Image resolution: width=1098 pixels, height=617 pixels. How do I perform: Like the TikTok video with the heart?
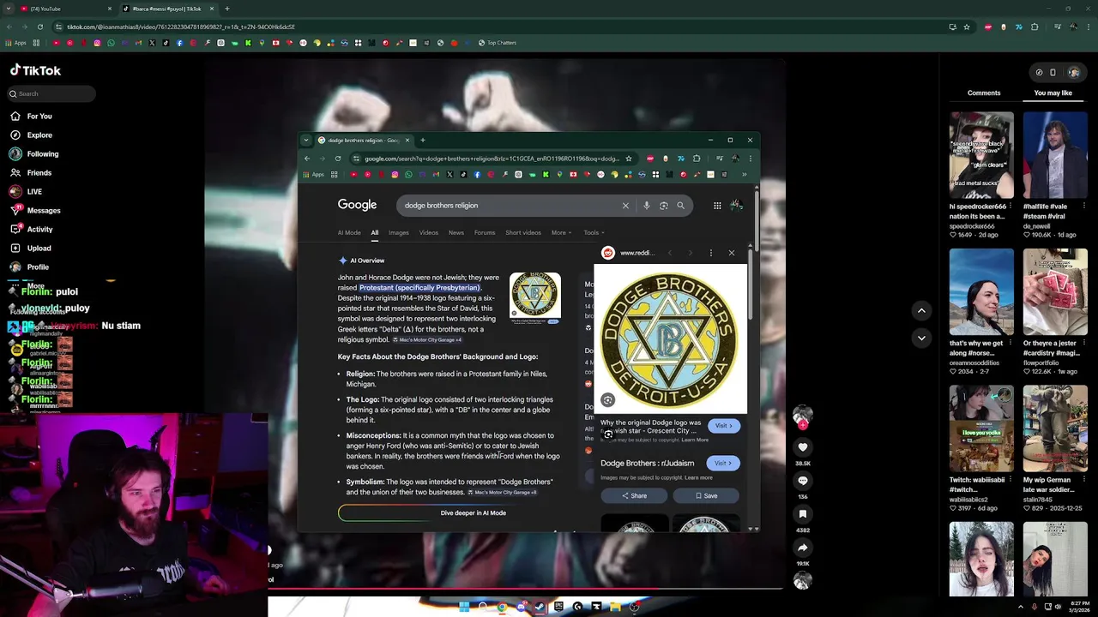[x=803, y=447]
